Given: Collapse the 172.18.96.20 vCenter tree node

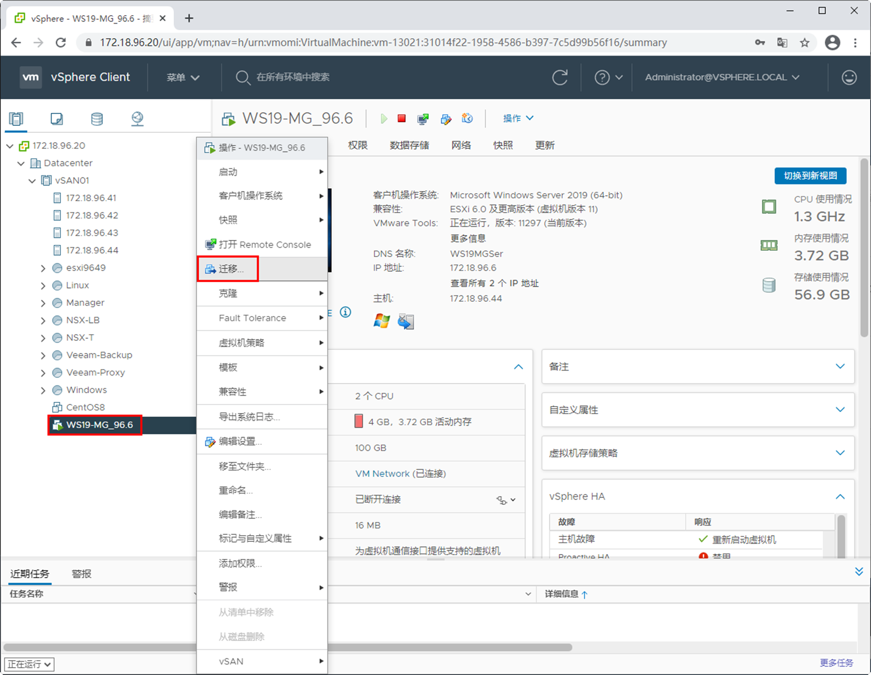Looking at the screenshot, I should pos(10,146).
